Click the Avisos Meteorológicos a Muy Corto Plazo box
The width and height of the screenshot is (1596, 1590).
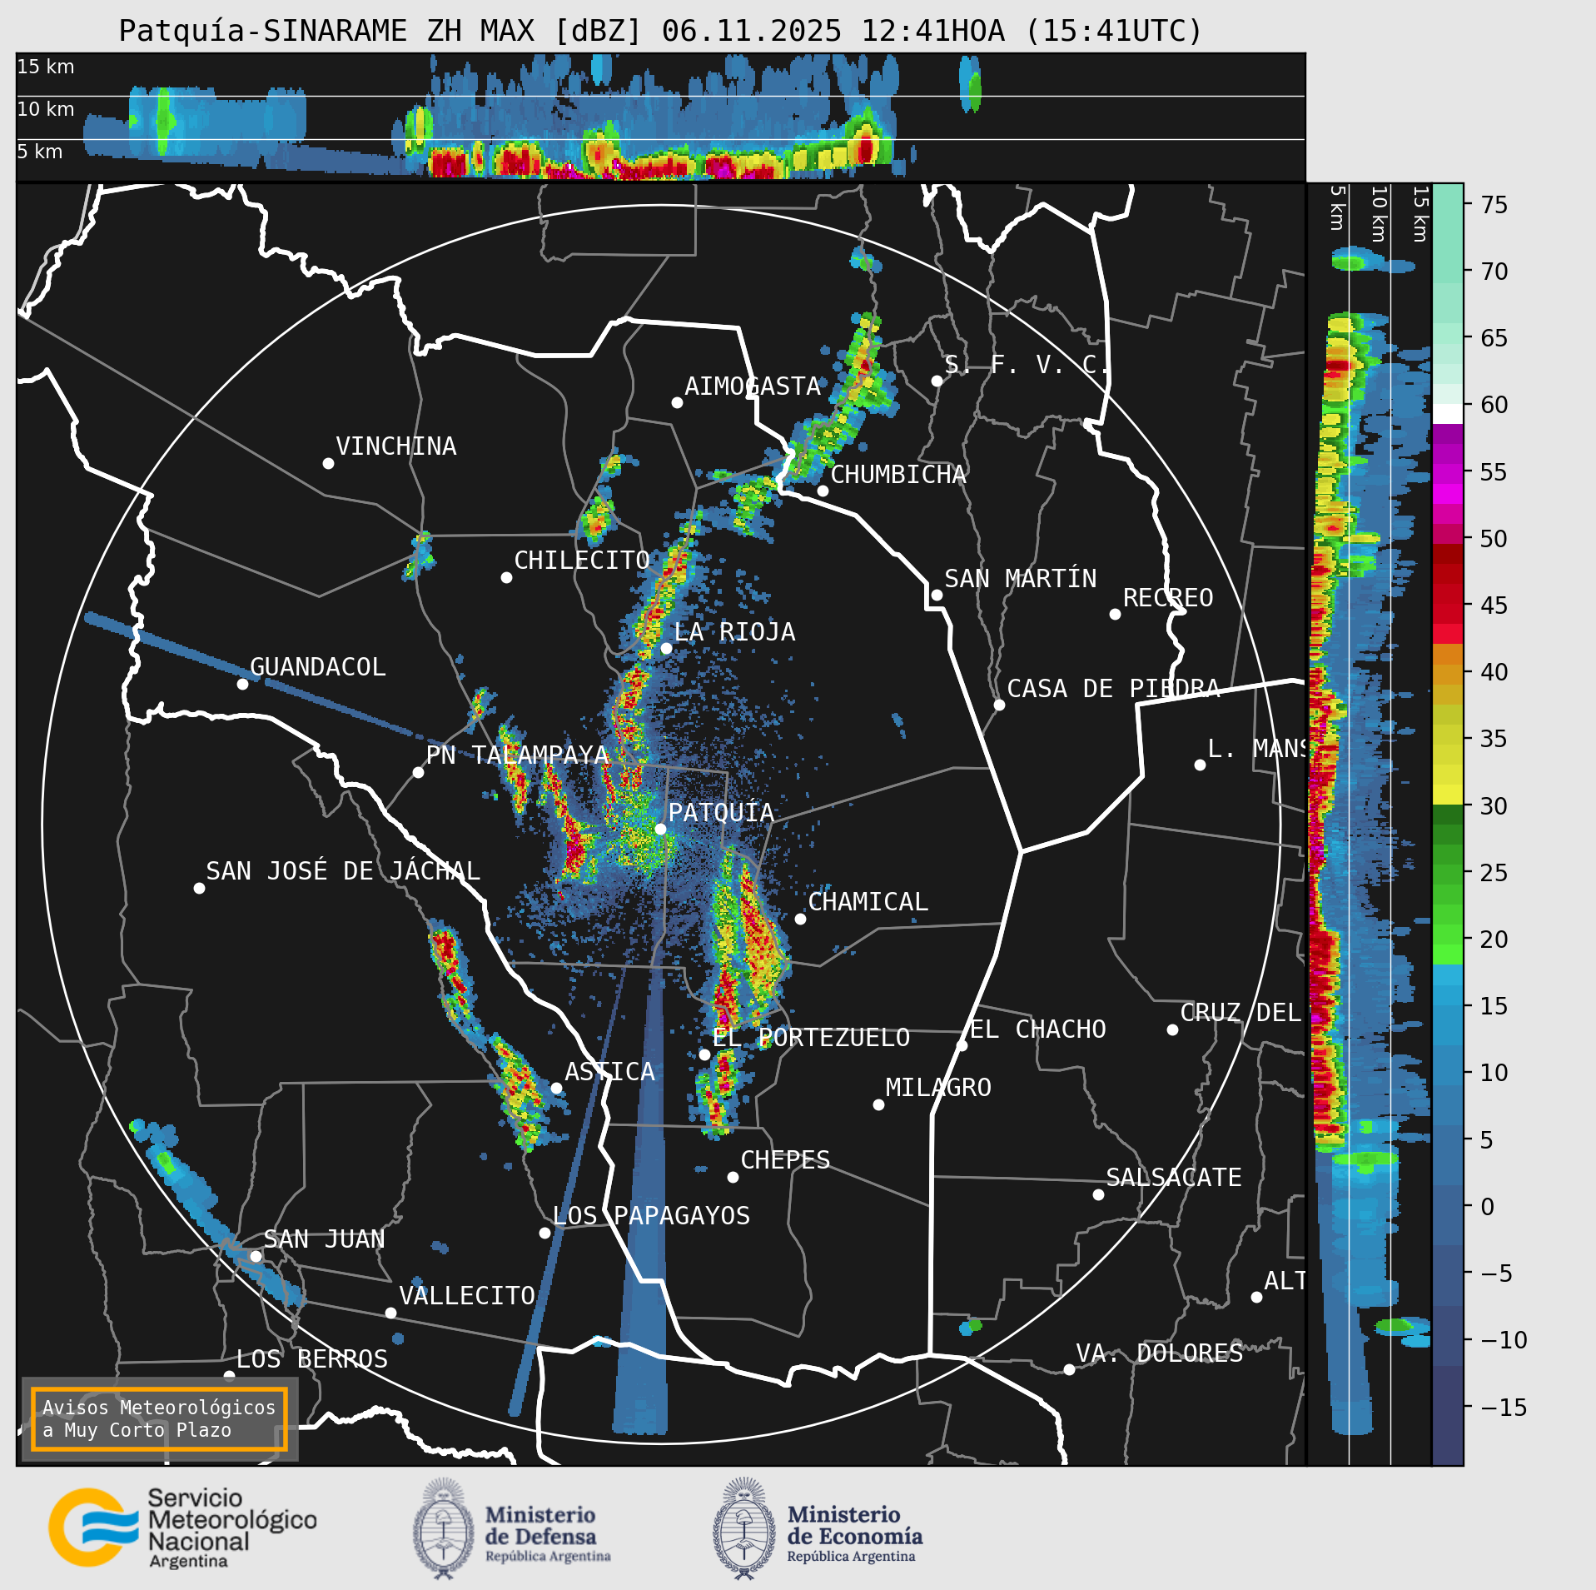[x=159, y=1418]
